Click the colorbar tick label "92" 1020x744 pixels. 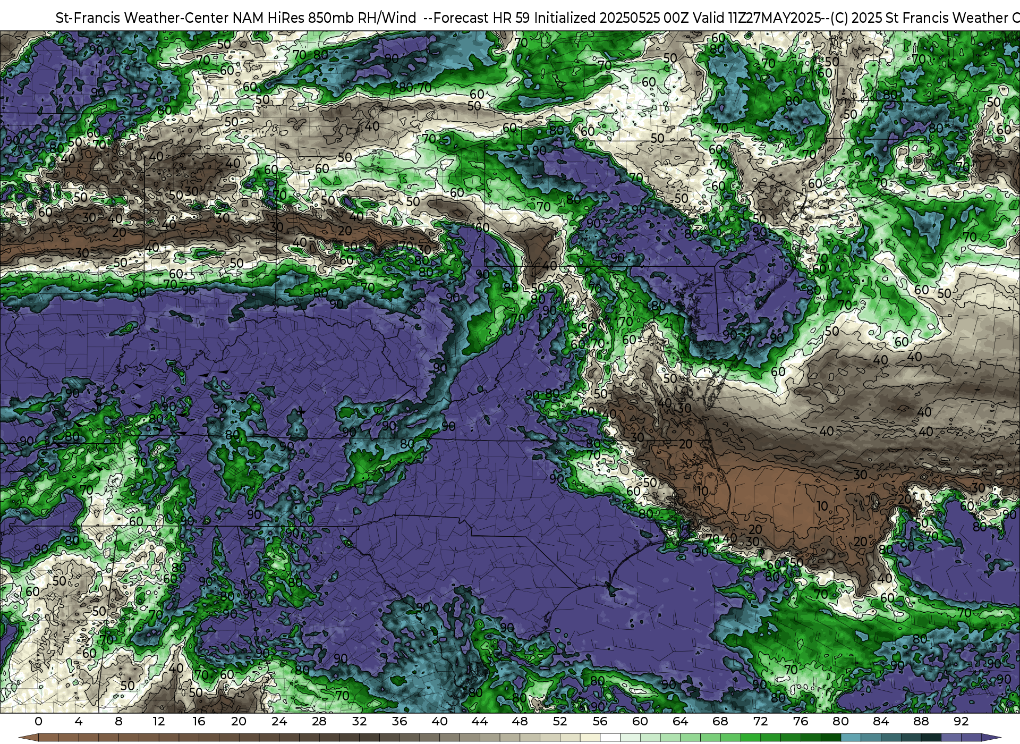[x=961, y=721]
